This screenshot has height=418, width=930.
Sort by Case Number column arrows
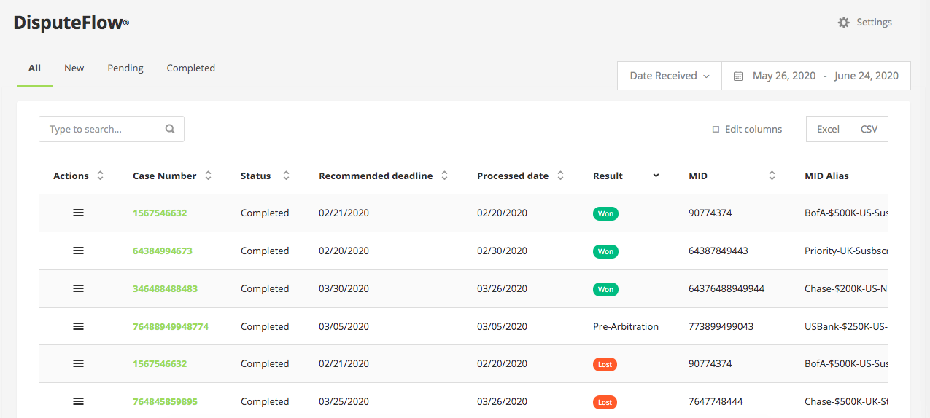[x=208, y=176]
